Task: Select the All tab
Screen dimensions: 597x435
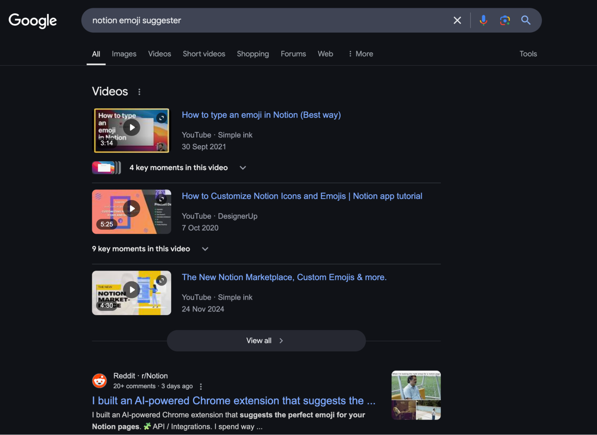Action: tap(96, 54)
